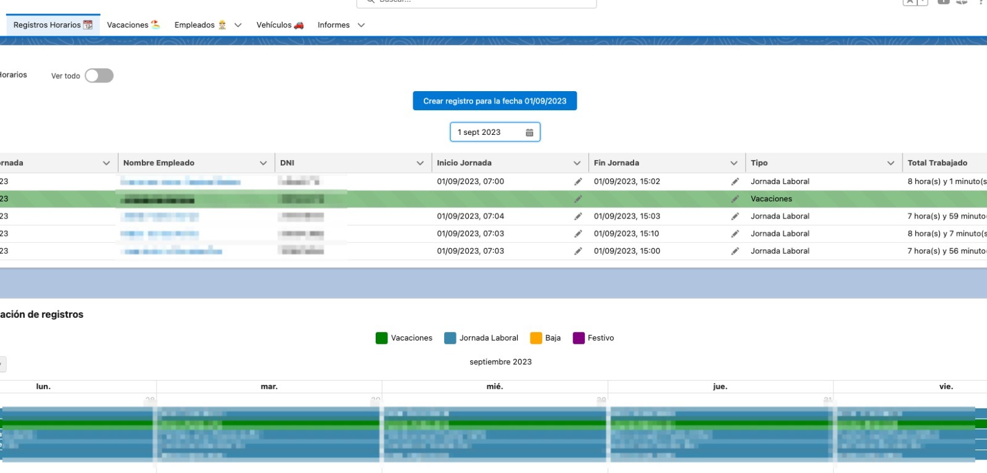Click the green Vacaciones legend swatch
987x473 pixels.
[x=381, y=338]
